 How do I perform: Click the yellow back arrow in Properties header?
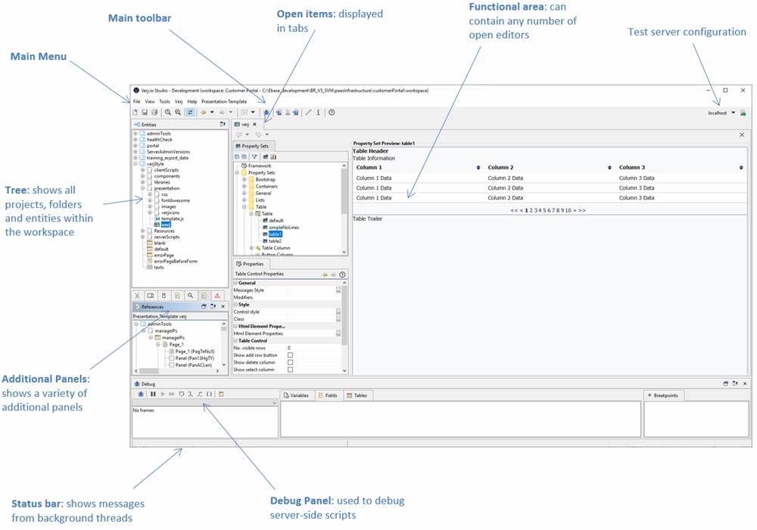325,274
